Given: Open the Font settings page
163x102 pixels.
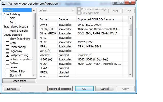Looking at the screenshot, I should 12,22.
